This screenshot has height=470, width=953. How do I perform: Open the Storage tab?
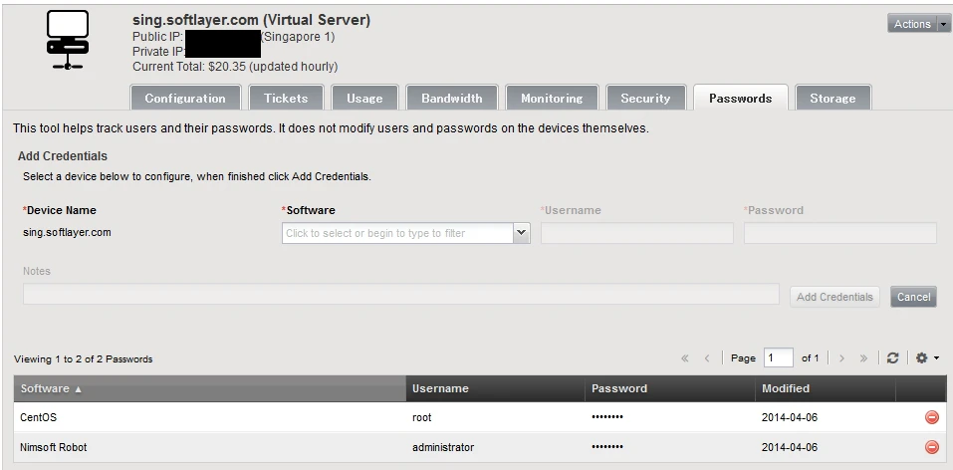coord(833,98)
